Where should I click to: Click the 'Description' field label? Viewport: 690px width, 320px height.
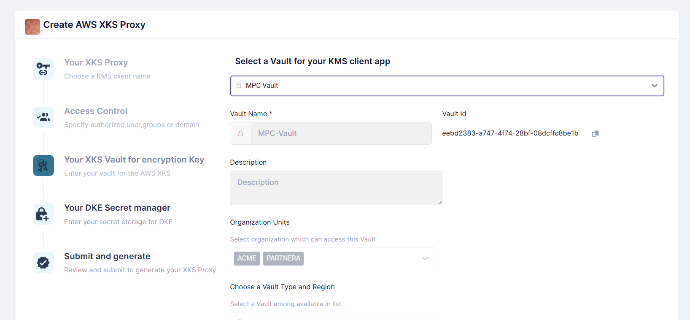pyautogui.click(x=248, y=163)
